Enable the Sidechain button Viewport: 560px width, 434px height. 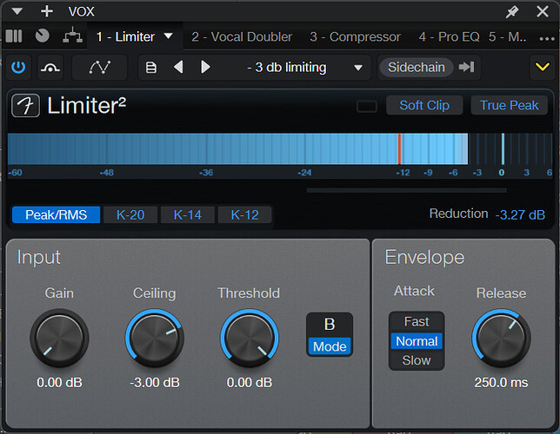tap(416, 67)
